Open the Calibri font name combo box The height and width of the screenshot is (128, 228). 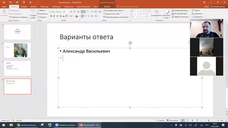[56, 12]
